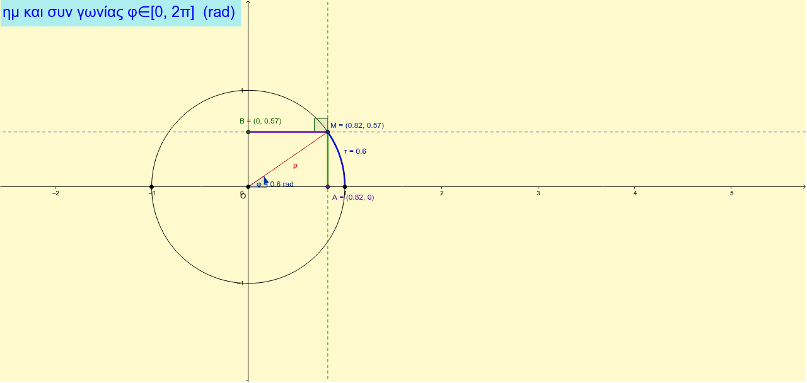Select the green vertical sine segment
The width and height of the screenshot is (807, 383).
pyautogui.click(x=328, y=159)
